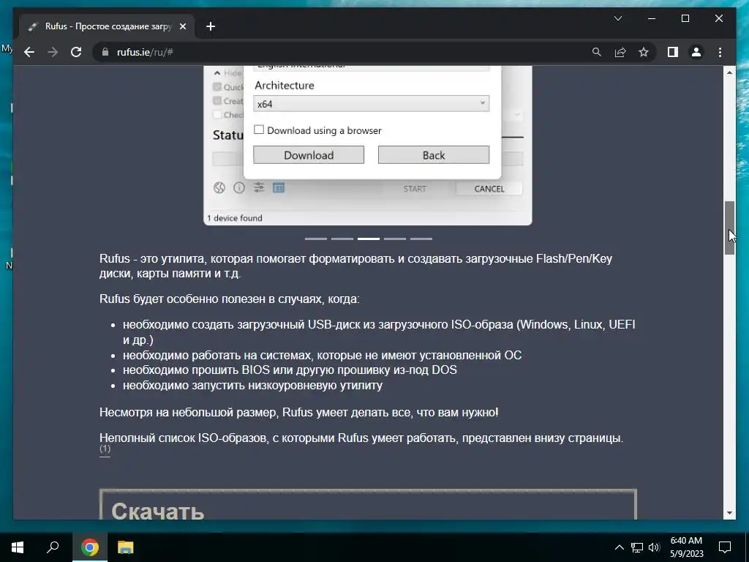Viewport: 749px width, 562px height.
Task: Share this page icon
Action: 620,52
